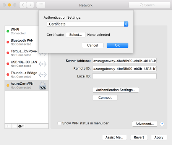Click the 'None selected' certificate text
Viewport: 172px width, 145px height.
(x=99, y=35)
